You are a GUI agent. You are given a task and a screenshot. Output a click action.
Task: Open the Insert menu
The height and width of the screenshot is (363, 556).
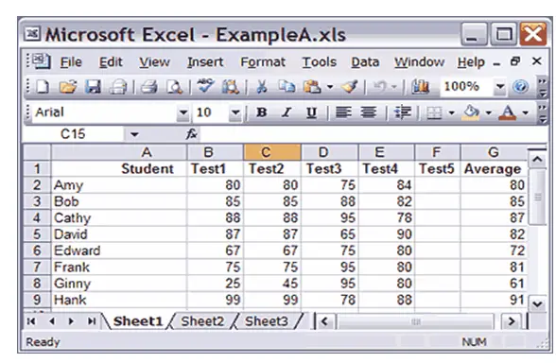205,62
